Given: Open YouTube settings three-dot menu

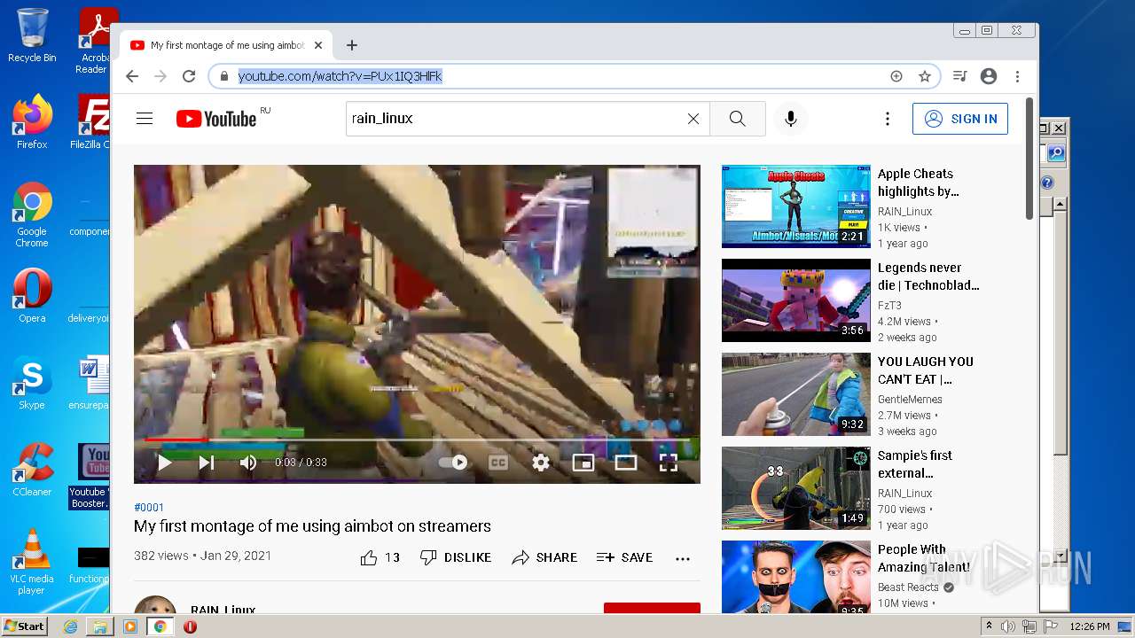Looking at the screenshot, I should 887,119.
